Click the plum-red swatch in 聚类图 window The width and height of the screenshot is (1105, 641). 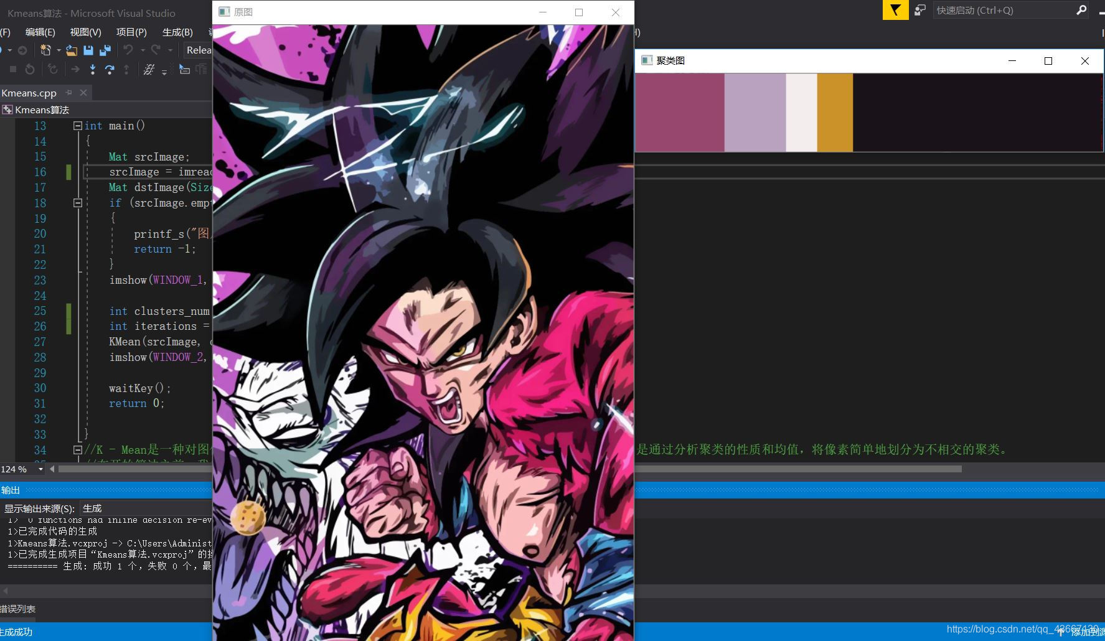pos(680,113)
